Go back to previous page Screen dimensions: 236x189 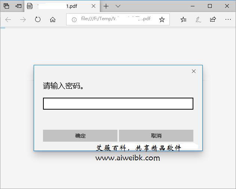pos(8,20)
